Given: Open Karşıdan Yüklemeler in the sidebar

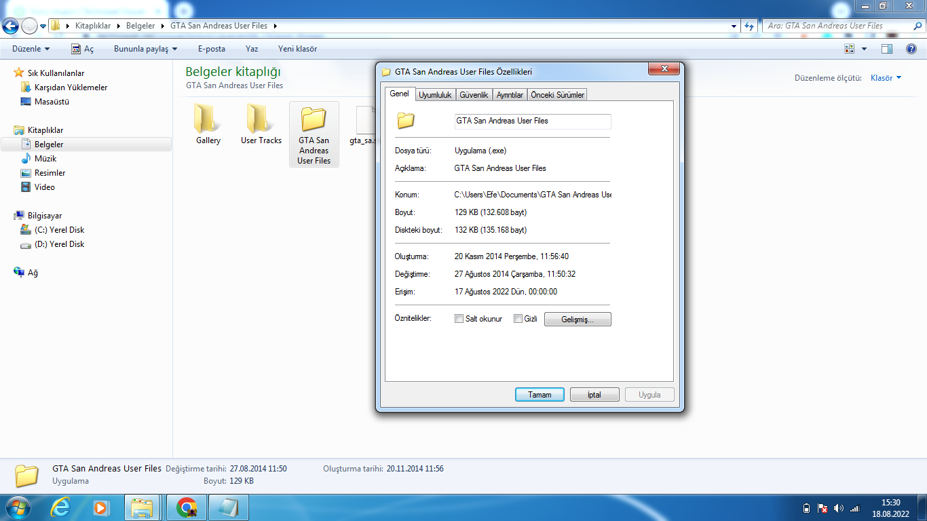Looking at the screenshot, I should 71,88.
